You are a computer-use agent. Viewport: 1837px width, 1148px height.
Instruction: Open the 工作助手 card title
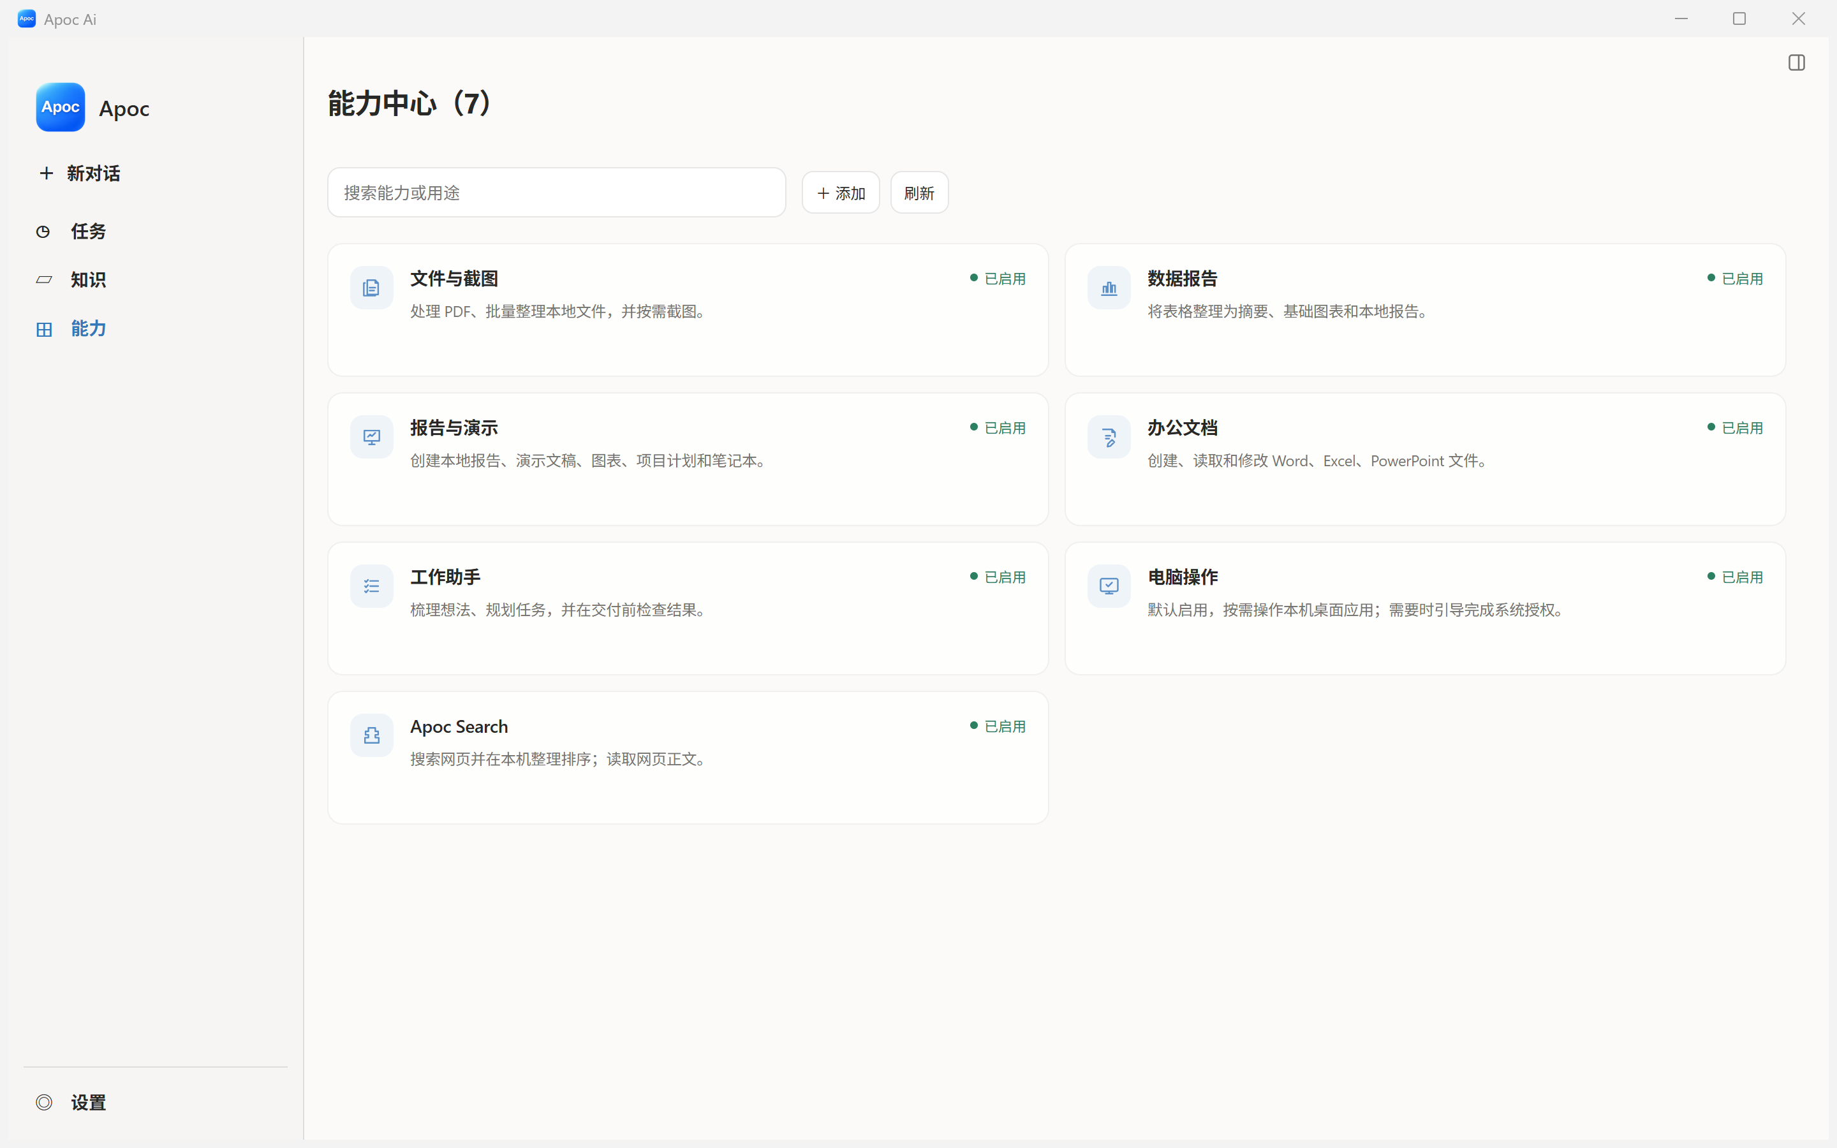(445, 577)
